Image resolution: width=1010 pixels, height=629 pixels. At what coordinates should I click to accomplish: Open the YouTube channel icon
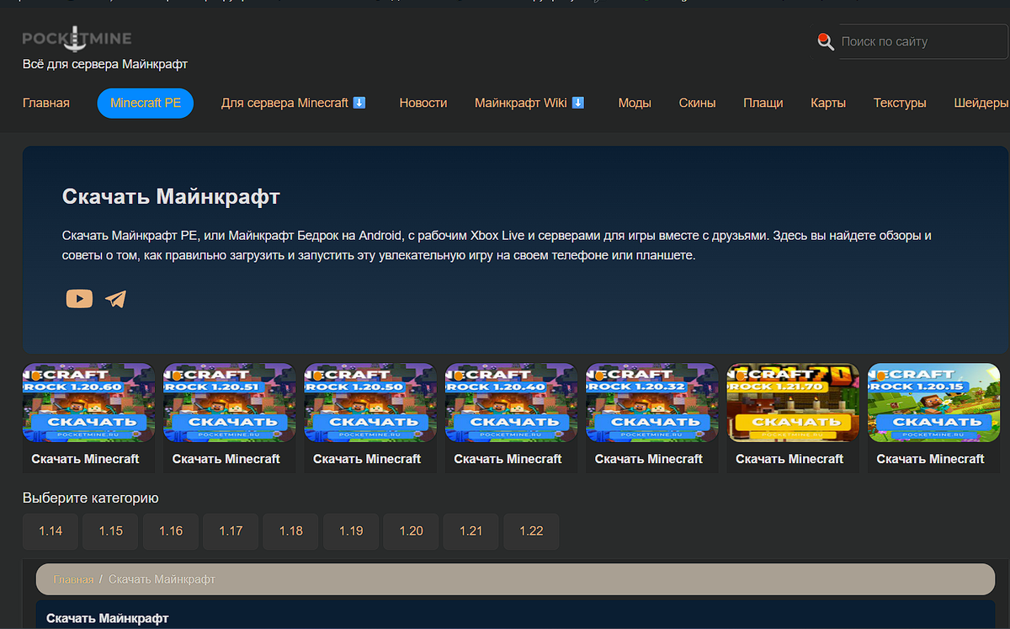point(79,298)
